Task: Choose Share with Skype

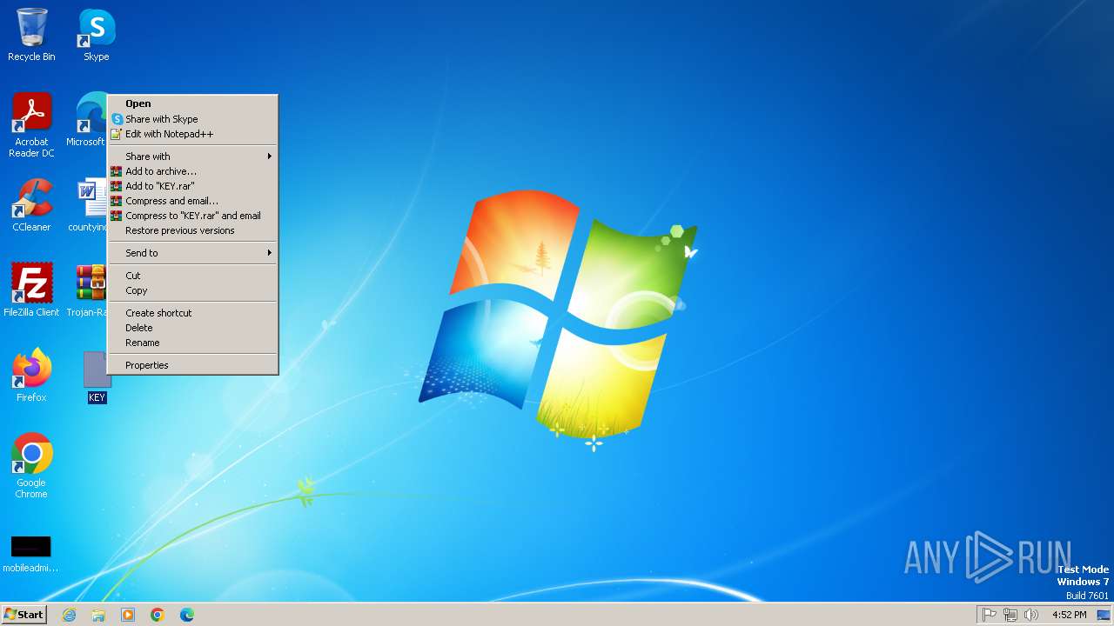Action: pos(192,119)
